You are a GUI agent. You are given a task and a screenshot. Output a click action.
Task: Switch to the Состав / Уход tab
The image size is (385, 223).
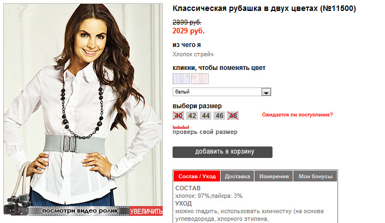197,177
